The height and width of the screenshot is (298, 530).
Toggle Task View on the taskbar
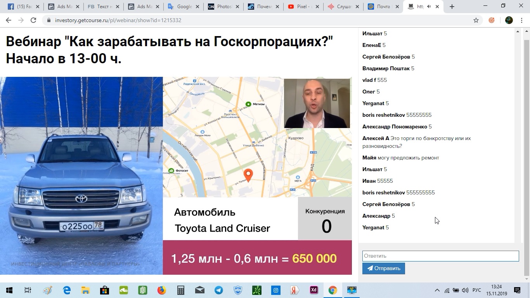click(27, 290)
